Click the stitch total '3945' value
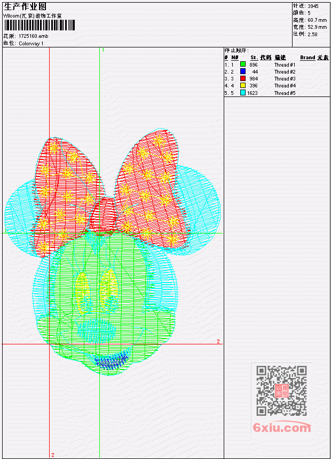The height and width of the screenshot is (459, 331). pyautogui.click(x=313, y=6)
